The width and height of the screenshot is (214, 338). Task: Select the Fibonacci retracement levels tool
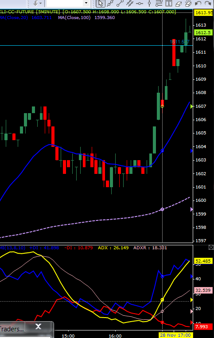tap(159, 3)
